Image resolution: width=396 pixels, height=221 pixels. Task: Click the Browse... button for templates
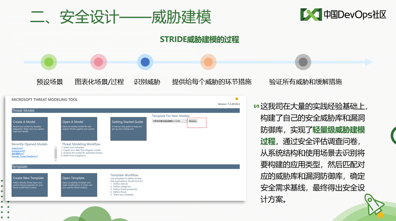(x=193, y=121)
